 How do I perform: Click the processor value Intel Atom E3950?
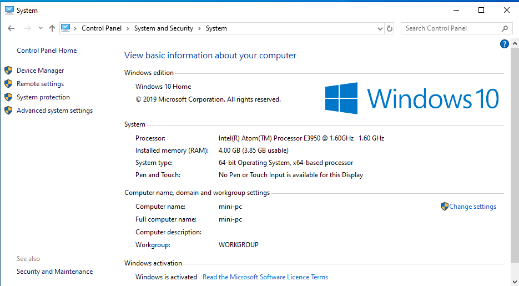(x=301, y=138)
